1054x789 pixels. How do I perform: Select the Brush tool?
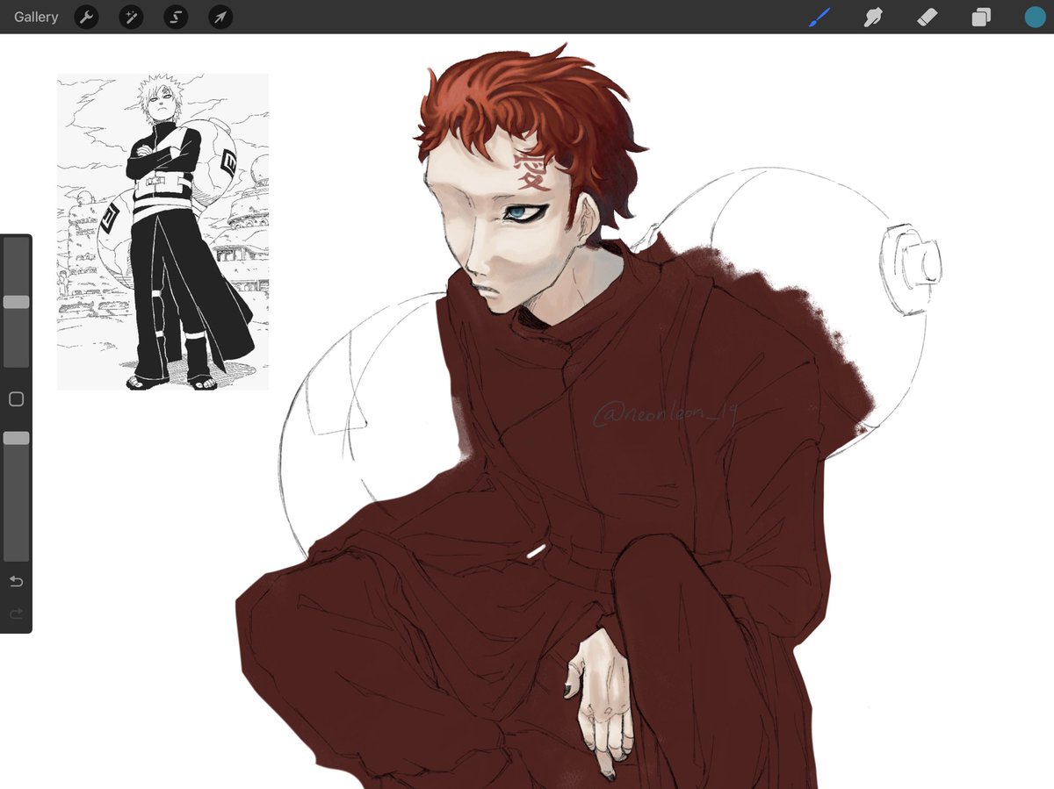[x=819, y=17]
